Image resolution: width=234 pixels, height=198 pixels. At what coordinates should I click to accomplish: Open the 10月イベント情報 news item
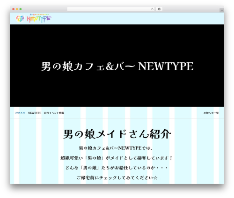pos(46,113)
